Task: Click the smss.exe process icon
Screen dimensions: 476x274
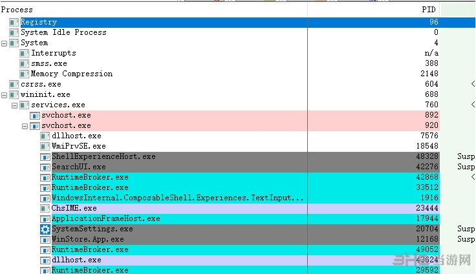Action: (x=24, y=63)
